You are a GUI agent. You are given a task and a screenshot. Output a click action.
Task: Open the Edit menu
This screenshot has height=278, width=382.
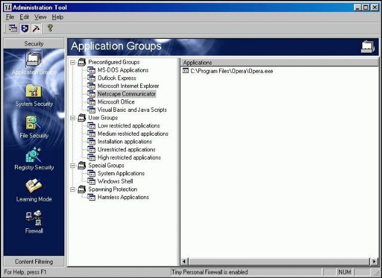point(24,17)
